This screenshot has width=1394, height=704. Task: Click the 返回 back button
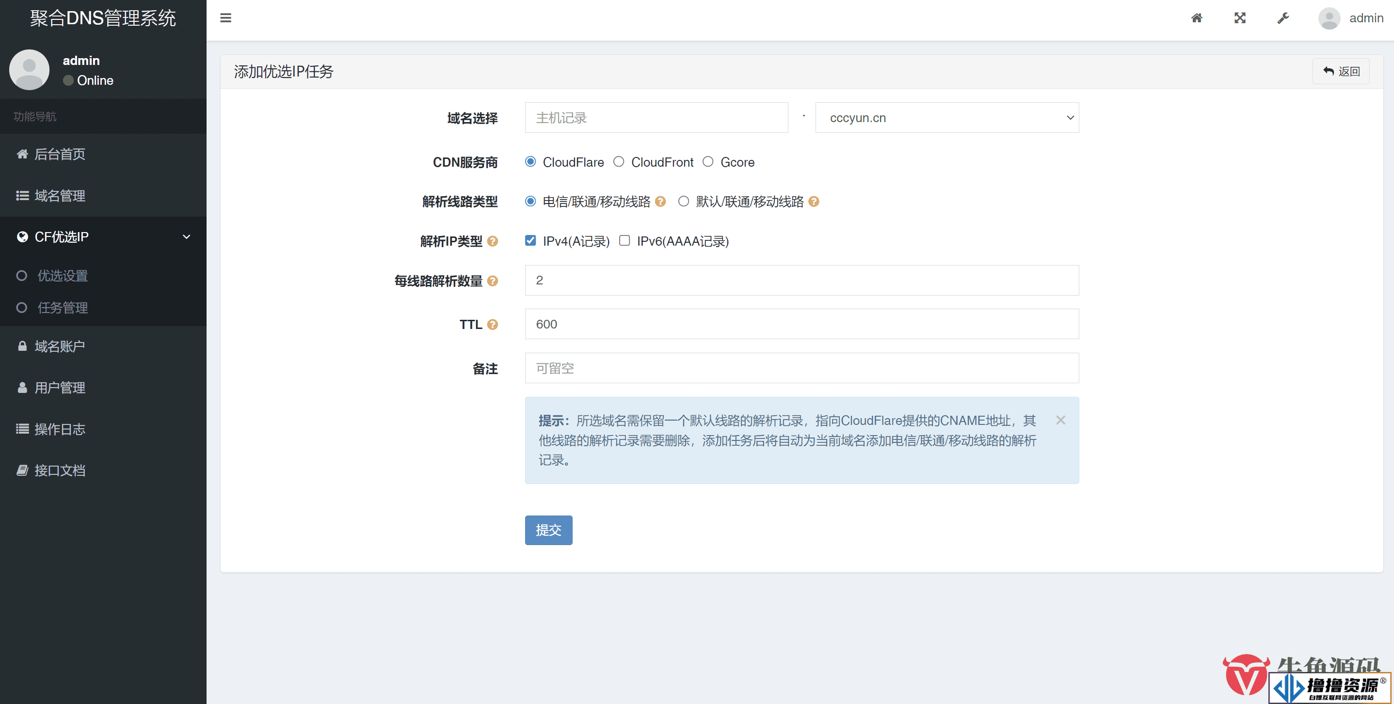(1341, 71)
